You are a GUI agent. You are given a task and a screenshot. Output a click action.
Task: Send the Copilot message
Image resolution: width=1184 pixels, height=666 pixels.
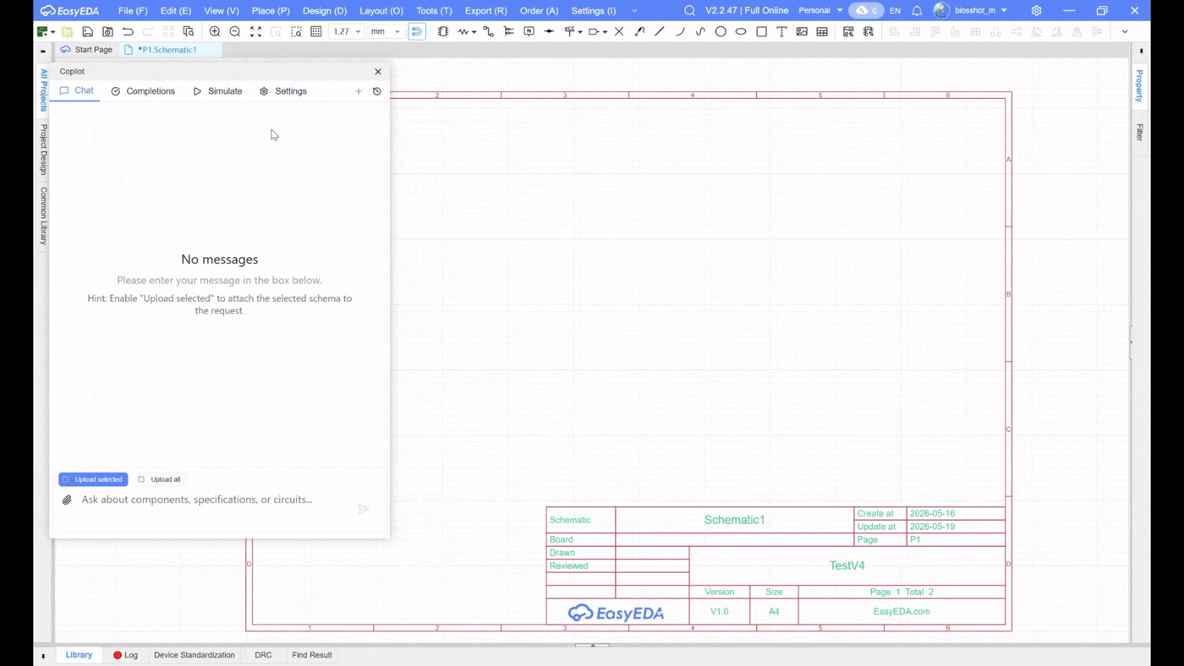[363, 509]
